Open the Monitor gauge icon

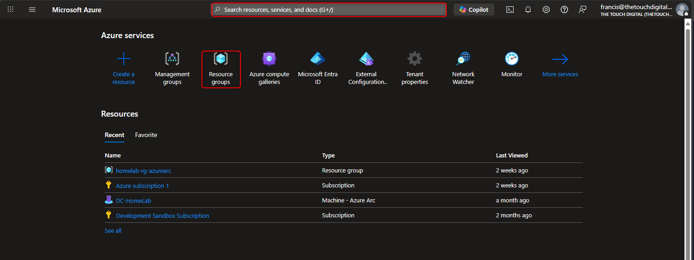512,59
